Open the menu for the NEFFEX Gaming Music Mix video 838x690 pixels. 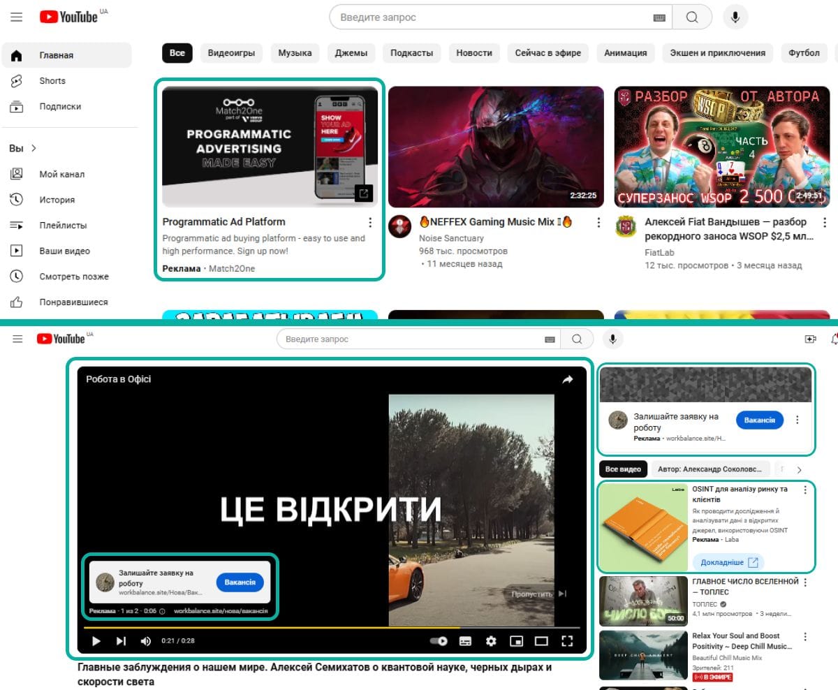point(598,223)
